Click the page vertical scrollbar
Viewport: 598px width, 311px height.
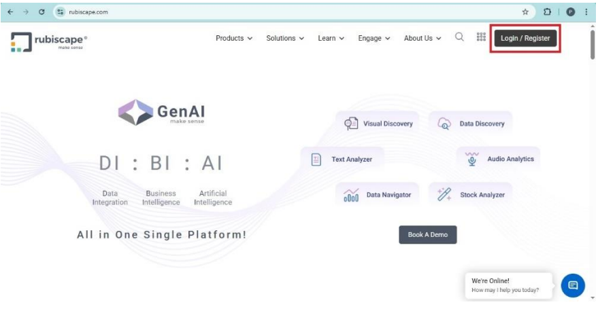tap(593, 45)
